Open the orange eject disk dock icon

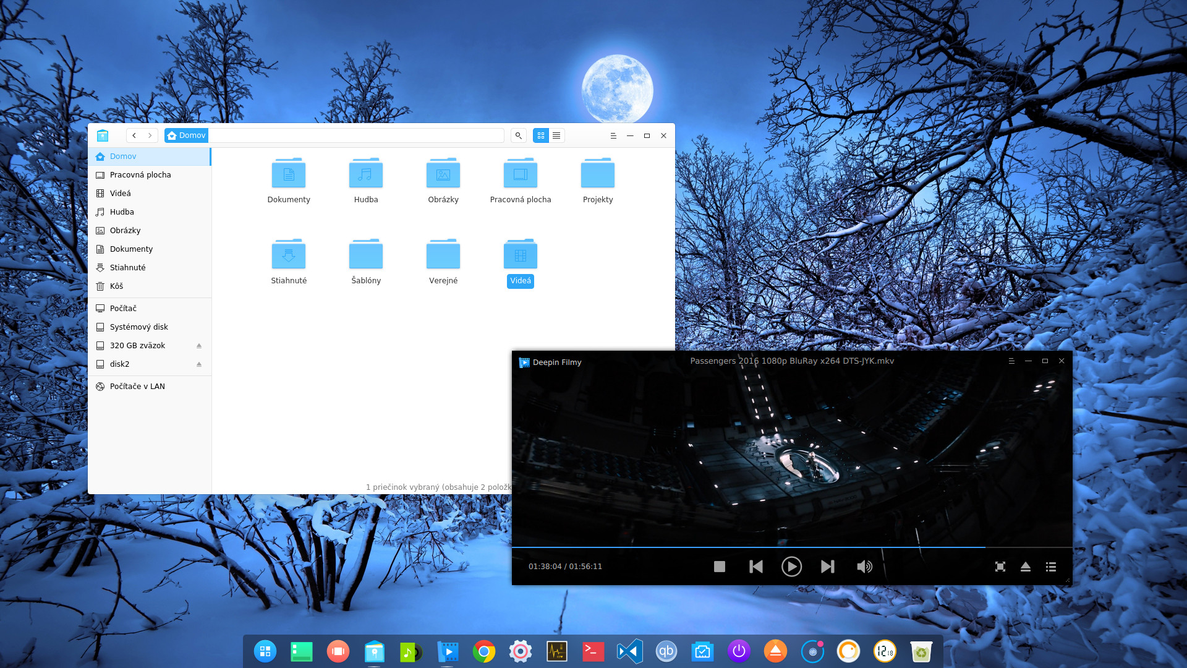775,651
